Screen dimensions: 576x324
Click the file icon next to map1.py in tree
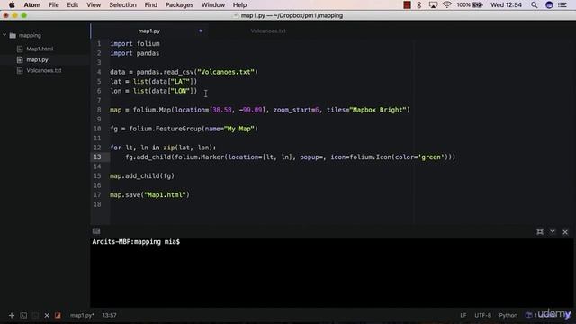tap(20, 59)
